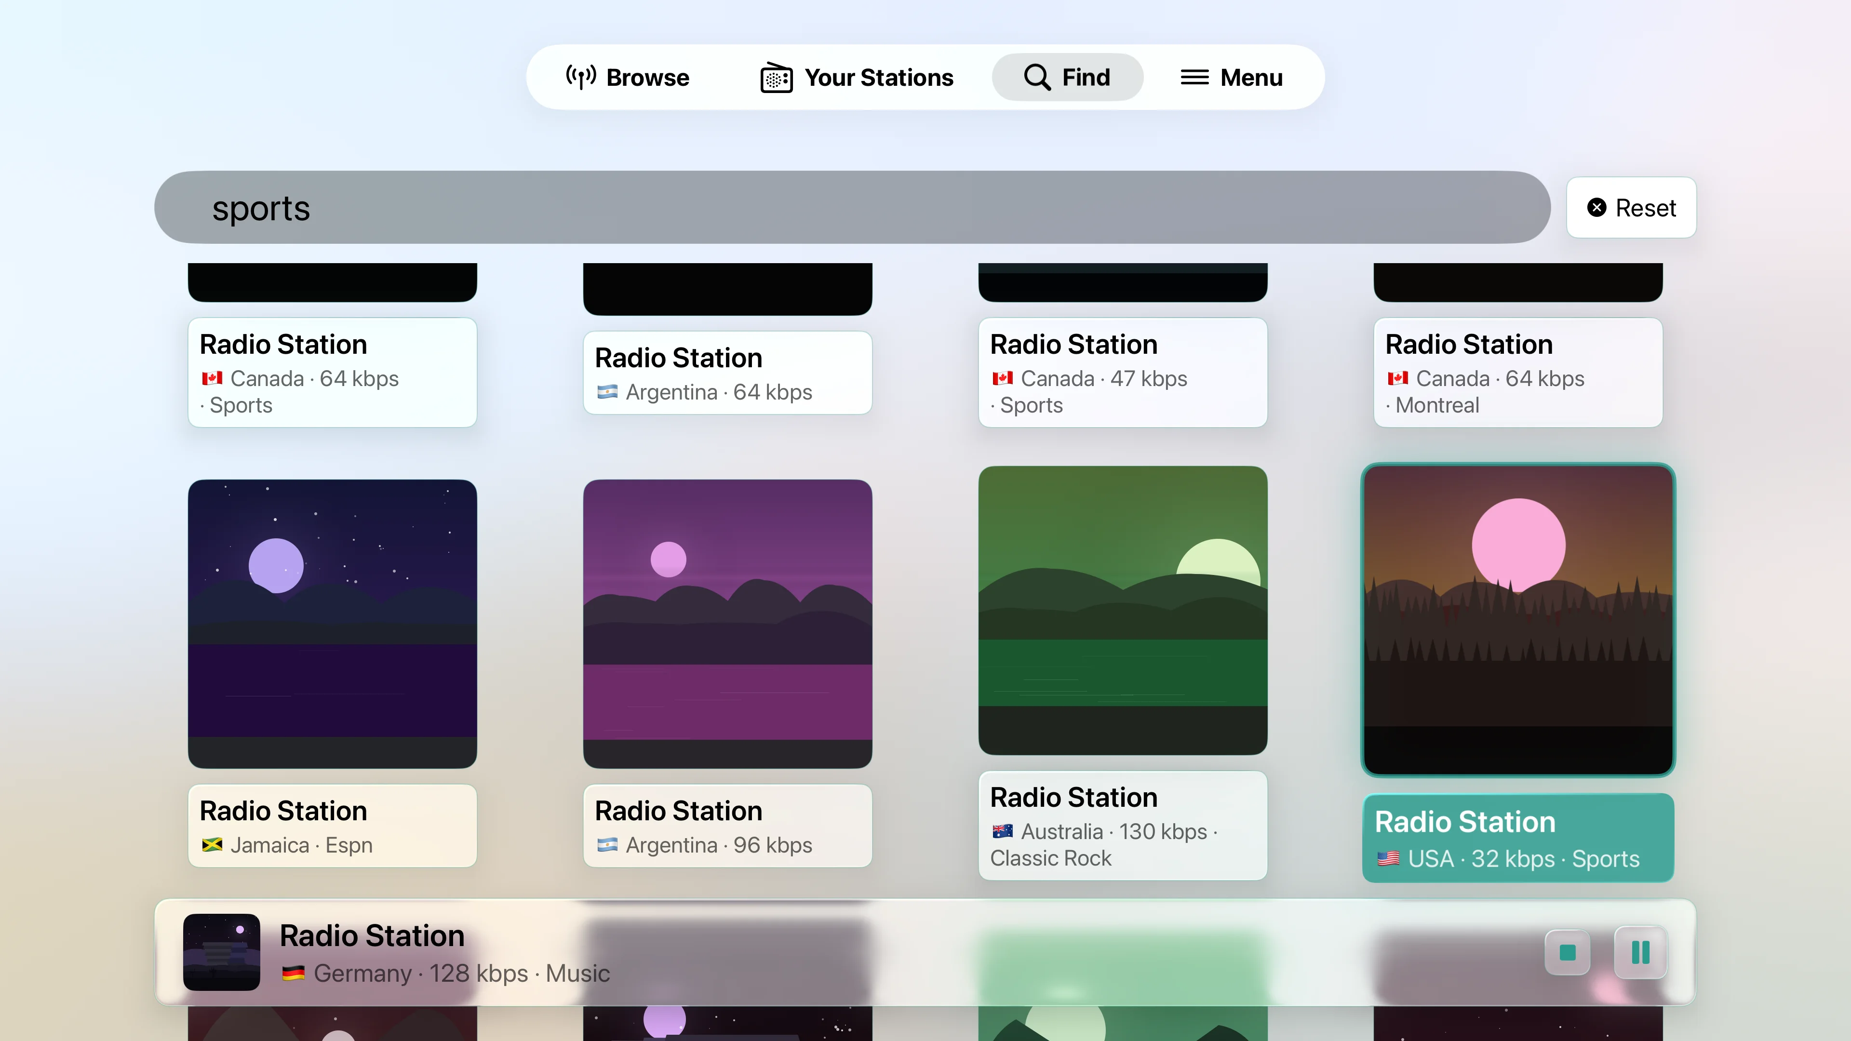This screenshot has height=1041, width=1851.
Task: Select the Find search tab
Action: 1067,77
